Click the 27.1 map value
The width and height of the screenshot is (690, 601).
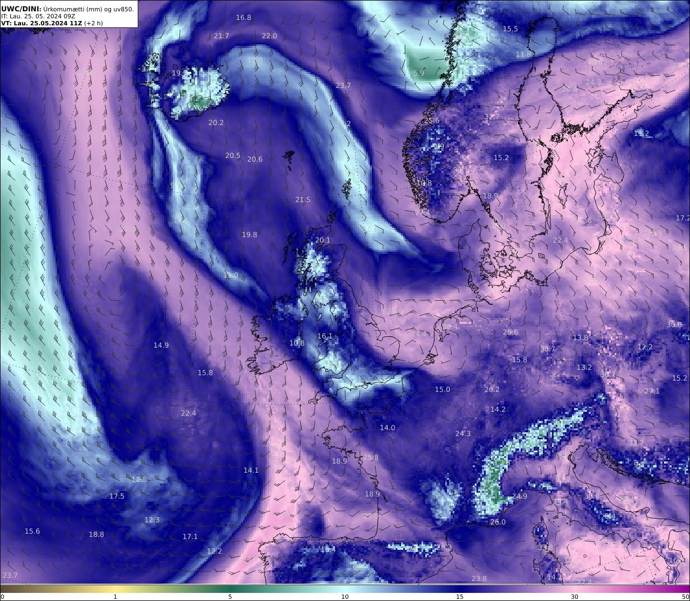pos(652,391)
